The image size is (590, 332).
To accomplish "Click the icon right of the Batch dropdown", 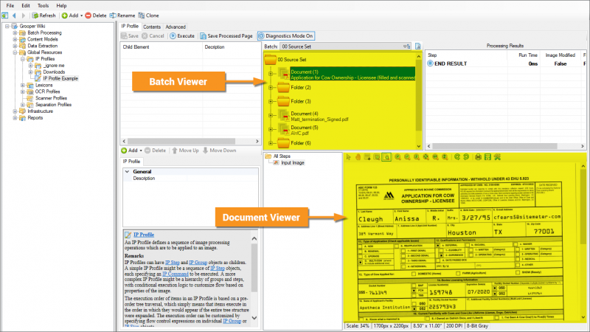I will coord(417,46).
